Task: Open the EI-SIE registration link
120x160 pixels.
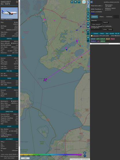Action: tap(16, 22)
